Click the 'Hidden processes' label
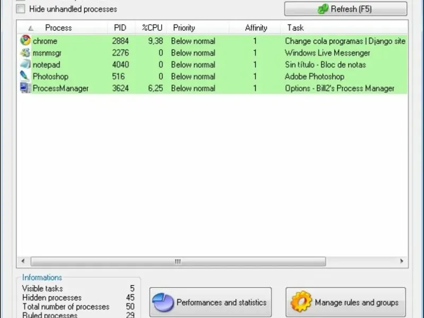Image resolution: width=424 pixels, height=318 pixels. (52, 298)
